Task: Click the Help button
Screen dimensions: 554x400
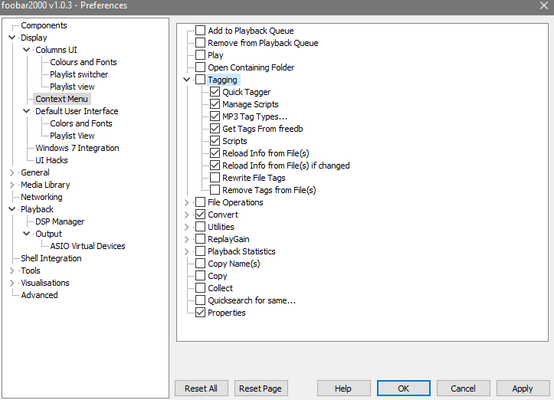Action: 343,389
